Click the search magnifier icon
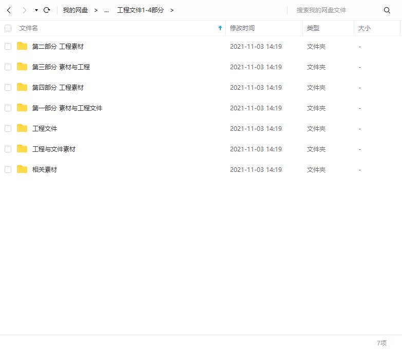The image size is (402, 351). [387, 10]
